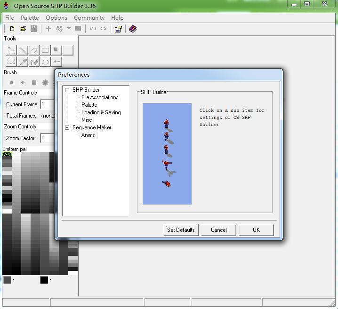
Task: Click the unittem.pal palette label
Action: 15,149
